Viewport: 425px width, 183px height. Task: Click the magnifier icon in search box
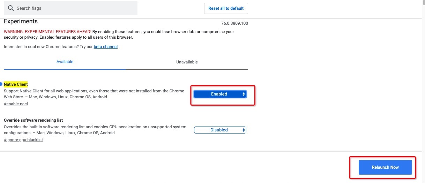pyautogui.click(x=11, y=8)
